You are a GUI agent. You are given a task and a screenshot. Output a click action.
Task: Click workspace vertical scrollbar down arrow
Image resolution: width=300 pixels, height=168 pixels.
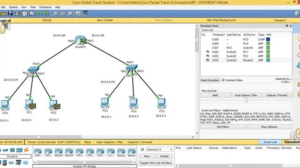pyautogui.click(x=197, y=133)
